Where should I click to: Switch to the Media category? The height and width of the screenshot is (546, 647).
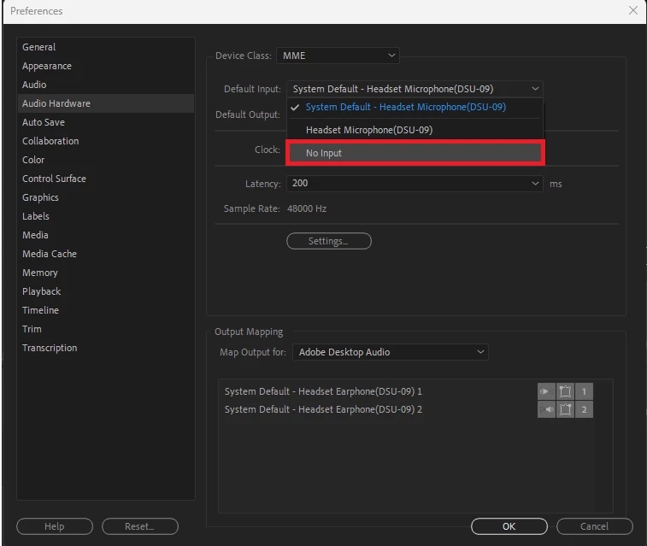click(106, 235)
